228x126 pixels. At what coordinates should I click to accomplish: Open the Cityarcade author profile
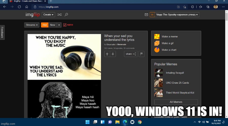click(111, 44)
